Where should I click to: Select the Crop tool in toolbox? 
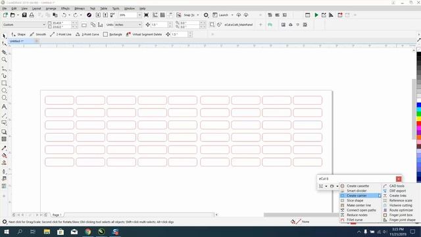4,52
